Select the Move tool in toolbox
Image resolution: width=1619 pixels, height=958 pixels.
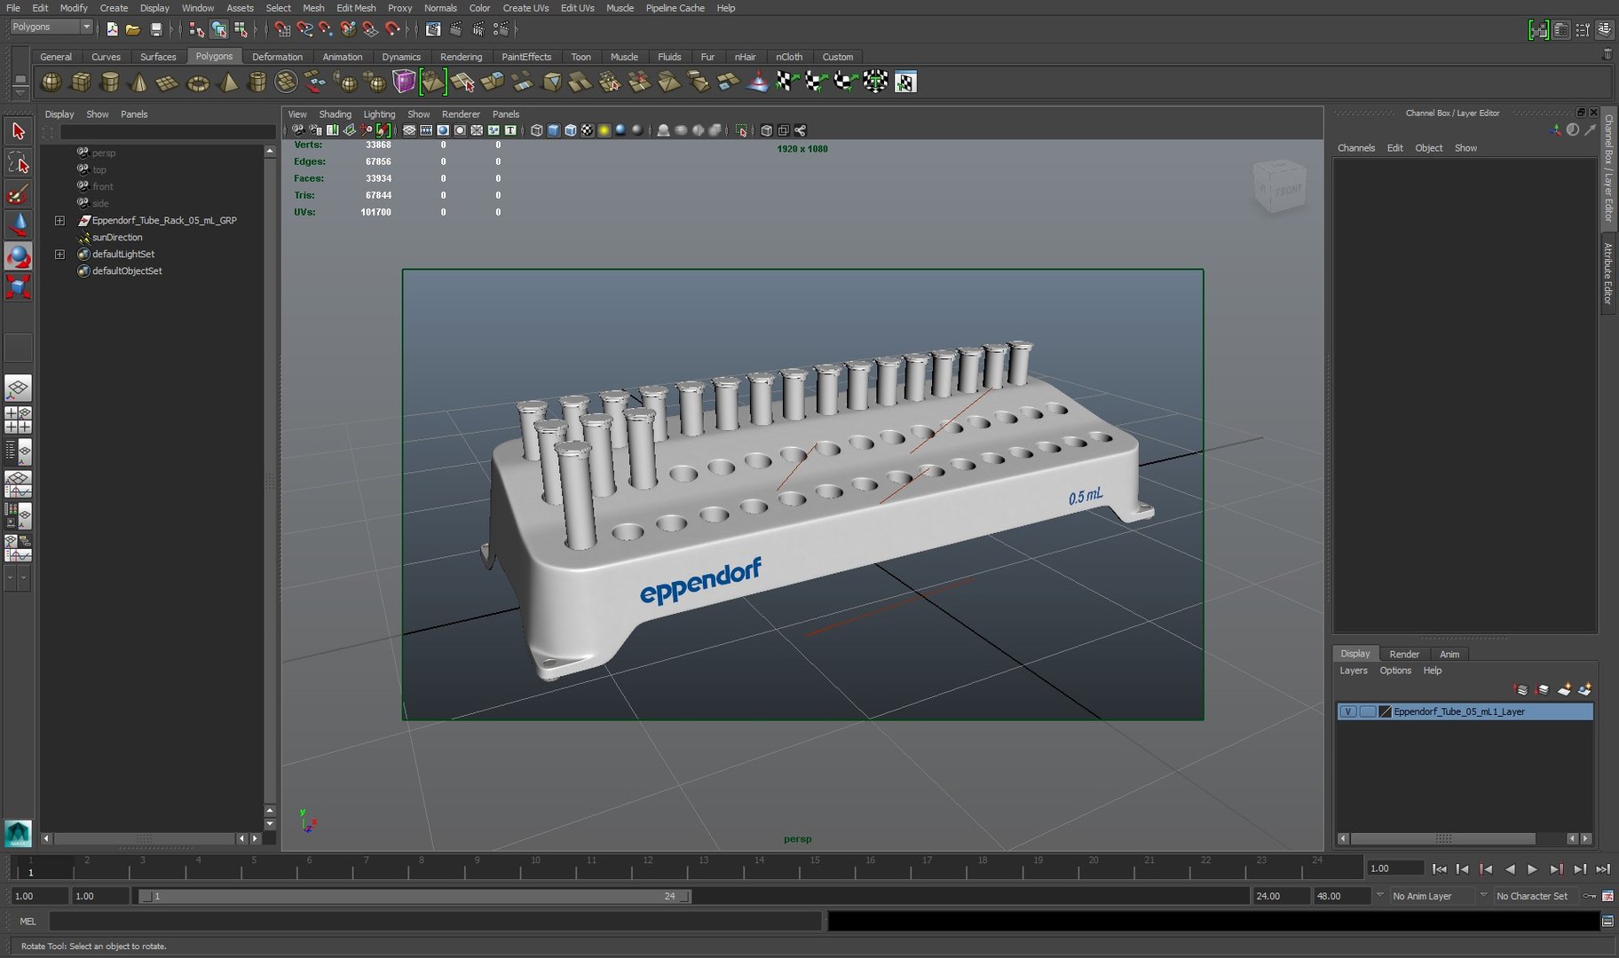click(x=18, y=224)
